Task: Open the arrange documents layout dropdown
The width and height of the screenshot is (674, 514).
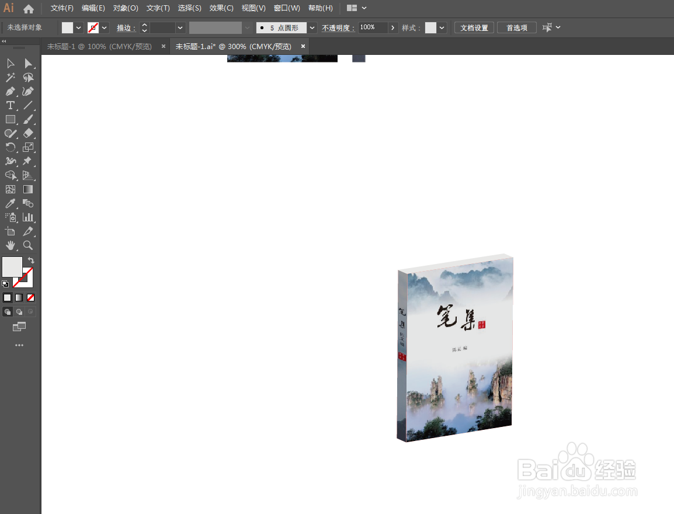Action: 357,8
